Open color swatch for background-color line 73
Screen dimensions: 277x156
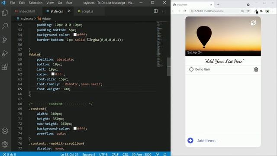tap(75, 128)
